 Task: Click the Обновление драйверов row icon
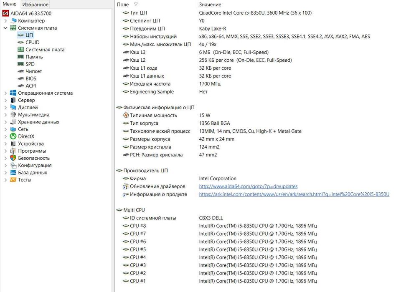coord(126,186)
